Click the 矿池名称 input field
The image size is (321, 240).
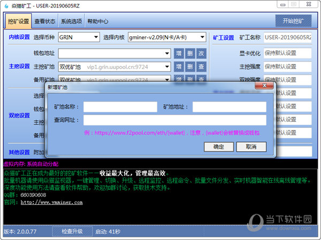[120, 107]
